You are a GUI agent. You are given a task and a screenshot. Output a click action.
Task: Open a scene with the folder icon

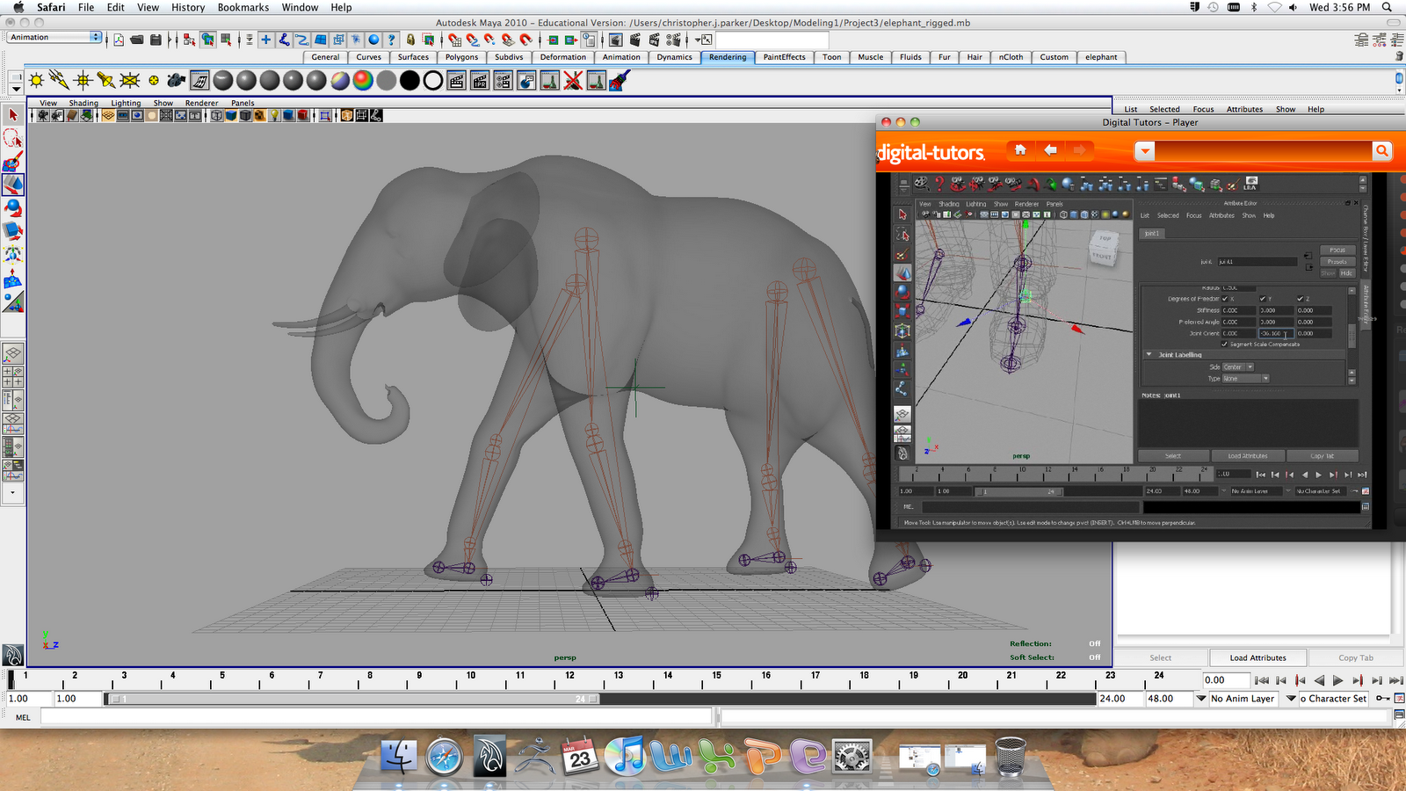click(x=137, y=40)
